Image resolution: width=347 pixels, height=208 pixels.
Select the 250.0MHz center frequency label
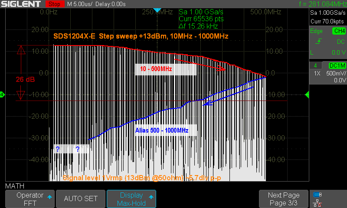157,12
